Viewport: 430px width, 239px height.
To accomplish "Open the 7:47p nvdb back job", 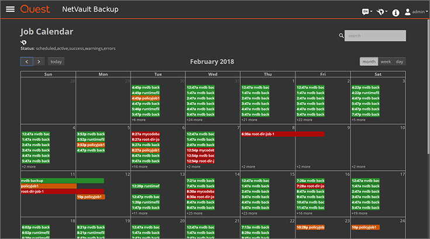I will pos(365,114).
